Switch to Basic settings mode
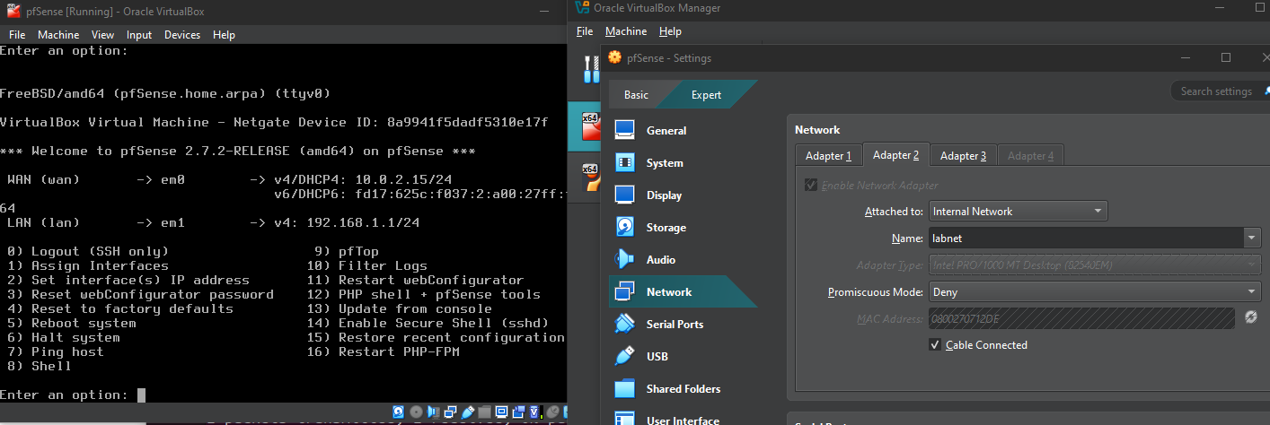Screen dimensions: 1270x425 point(636,94)
